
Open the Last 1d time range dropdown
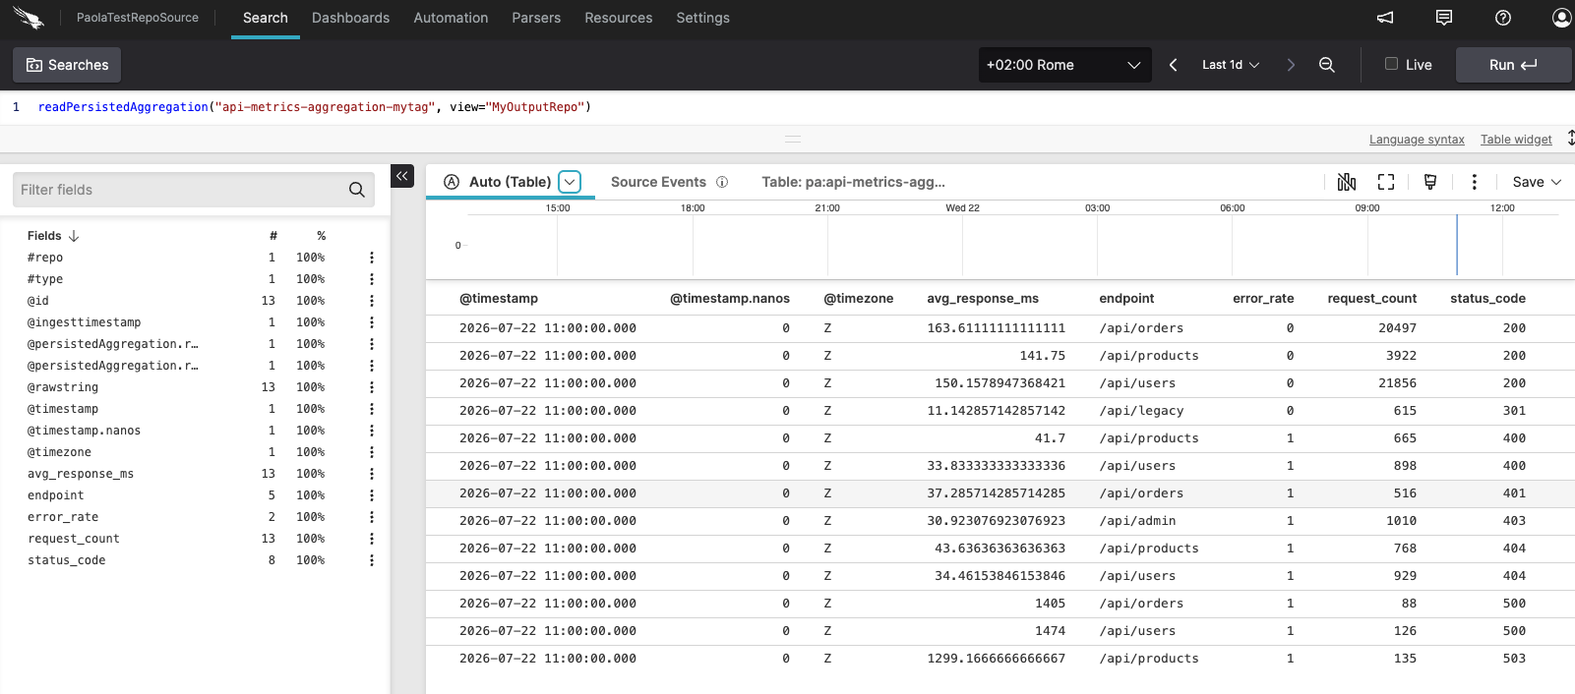tap(1231, 65)
